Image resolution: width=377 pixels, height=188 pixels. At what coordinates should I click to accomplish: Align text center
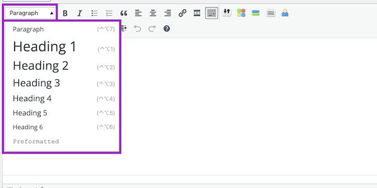[153, 13]
